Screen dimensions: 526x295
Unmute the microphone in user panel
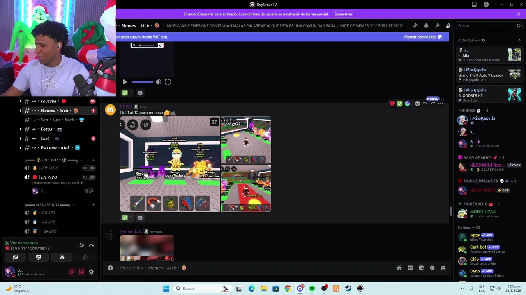point(72,272)
